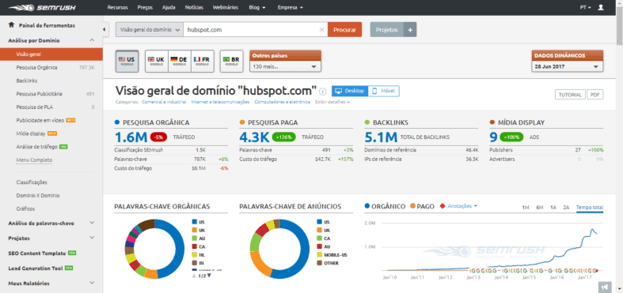This screenshot has height=293, width=623.
Task: Collapse the sidebar with the arrow handle
Action: [104, 29]
